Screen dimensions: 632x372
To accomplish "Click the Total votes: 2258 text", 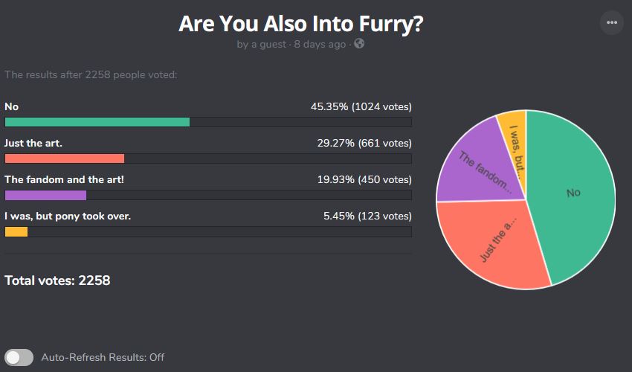I will coord(57,280).
